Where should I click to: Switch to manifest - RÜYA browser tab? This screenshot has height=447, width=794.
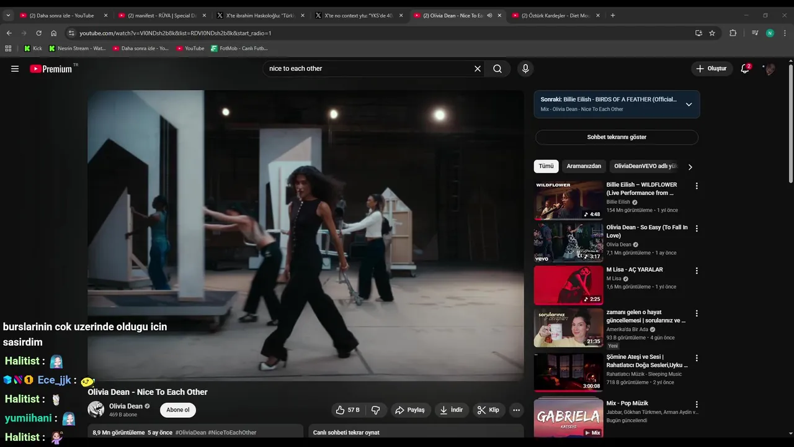coord(161,16)
